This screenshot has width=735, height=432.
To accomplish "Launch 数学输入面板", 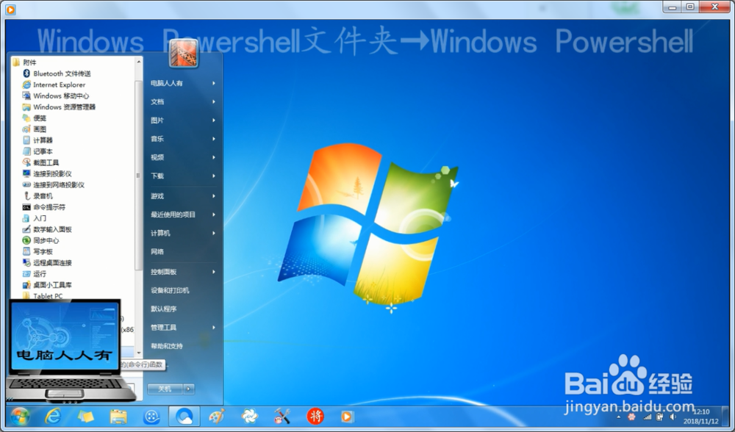I will pos(47,229).
